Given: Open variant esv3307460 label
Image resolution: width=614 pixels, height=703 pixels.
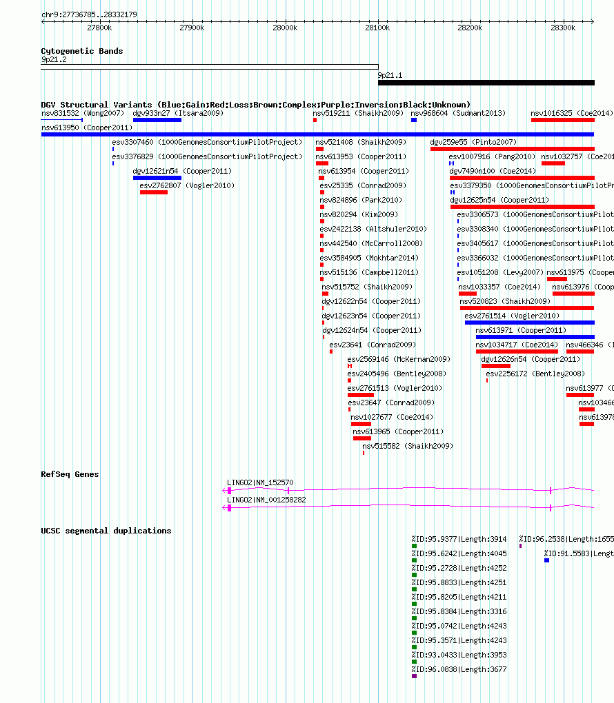Looking at the screenshot, I should [x=207, y=142].
